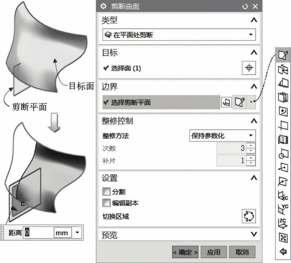Click the 切换区域 cycle icon button
This screenshot has width=291, height=263.
[x=249, y=216]
